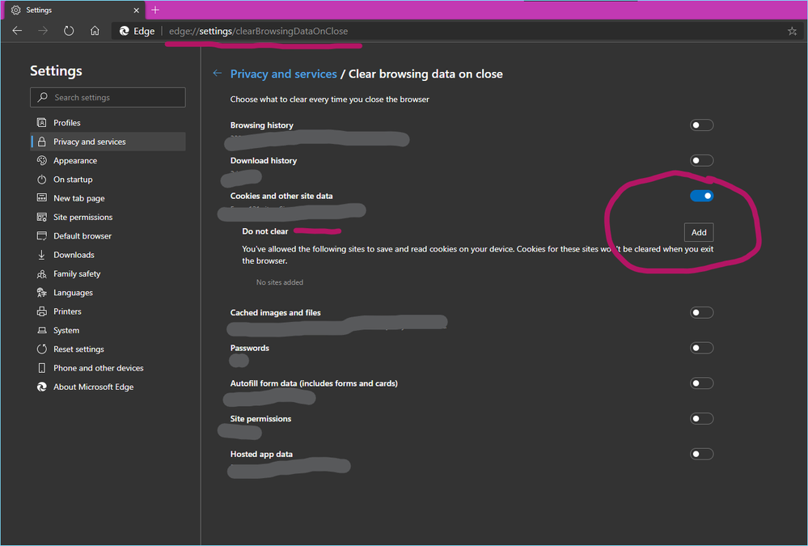
Task: Click the browser back arrow
Action: [17, 31]
